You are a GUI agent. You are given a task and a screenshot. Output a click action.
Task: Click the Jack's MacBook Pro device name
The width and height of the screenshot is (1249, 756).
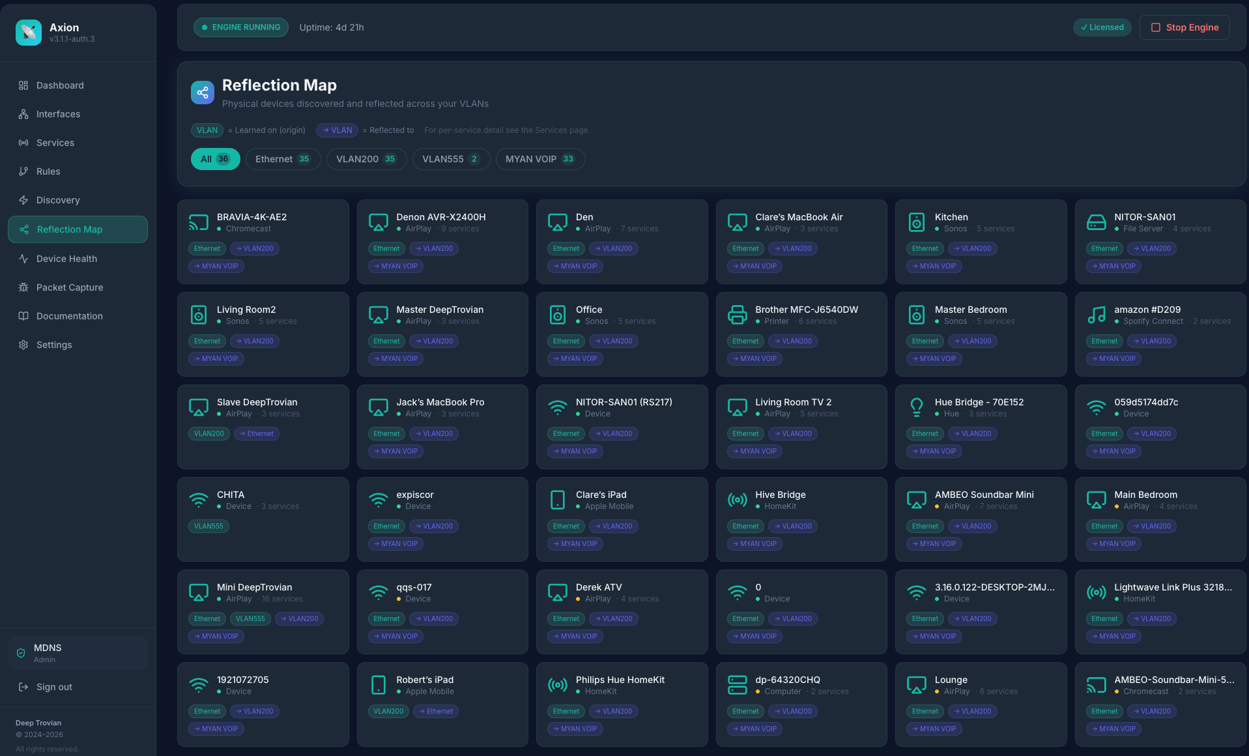(440, 402)
